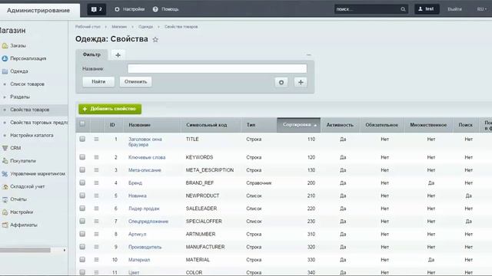Open user profile test
Viewport: 492px width, 276px height.
point(427,9)
